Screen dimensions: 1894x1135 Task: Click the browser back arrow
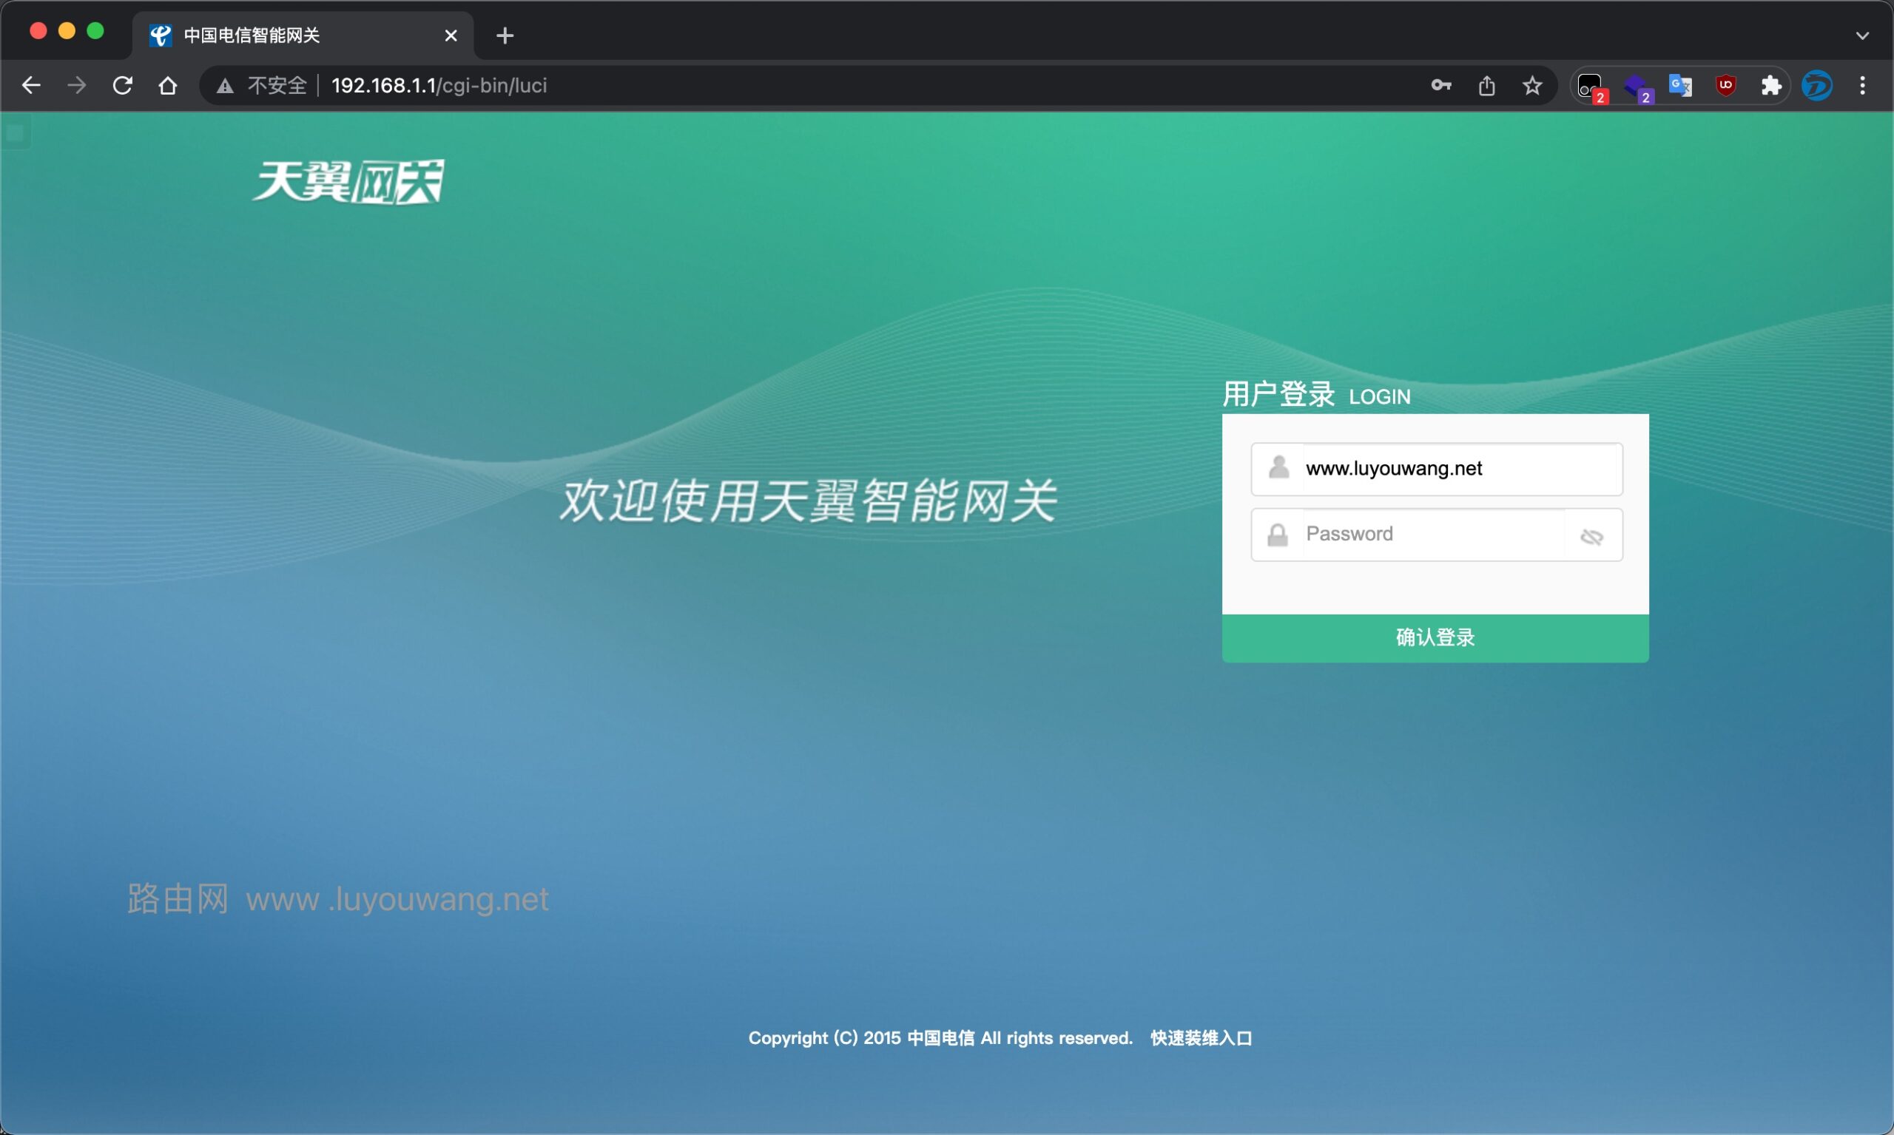(x=31, y=86)
